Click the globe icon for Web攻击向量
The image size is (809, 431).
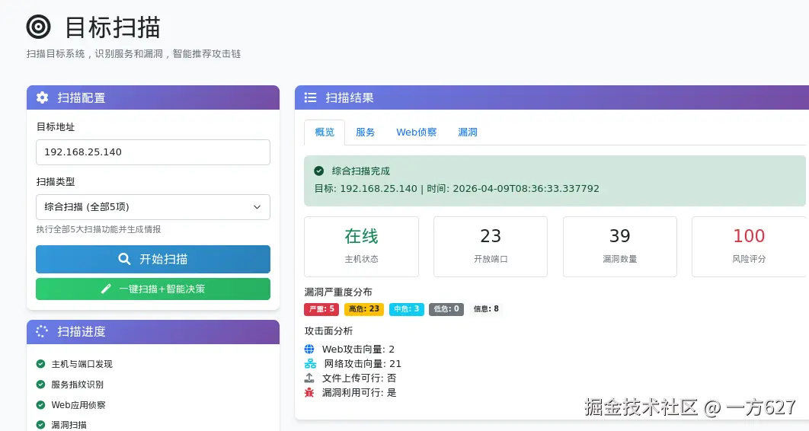click(x=309, y=349)
